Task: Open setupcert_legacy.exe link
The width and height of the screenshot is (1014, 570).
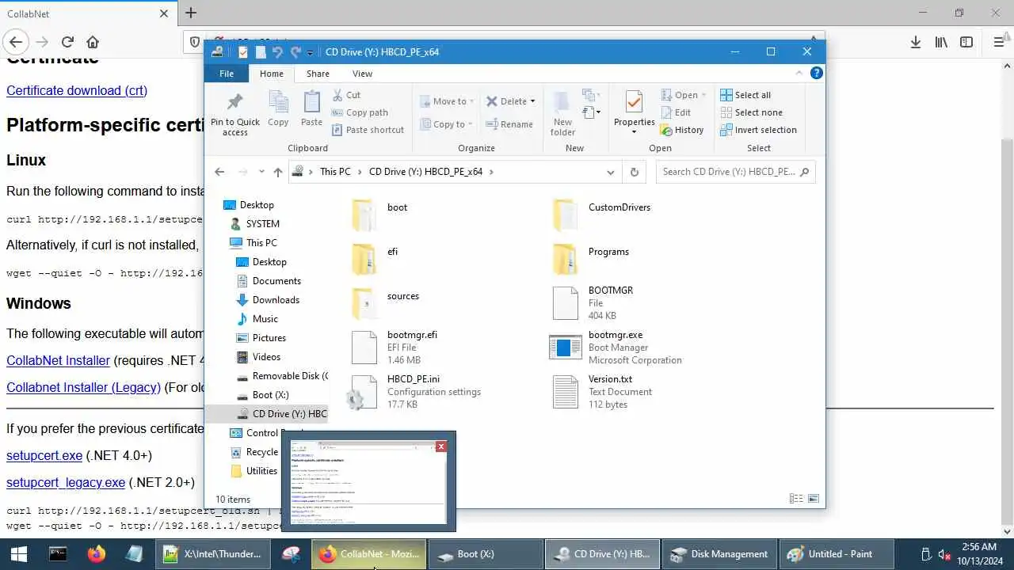Action: point(66,482)
